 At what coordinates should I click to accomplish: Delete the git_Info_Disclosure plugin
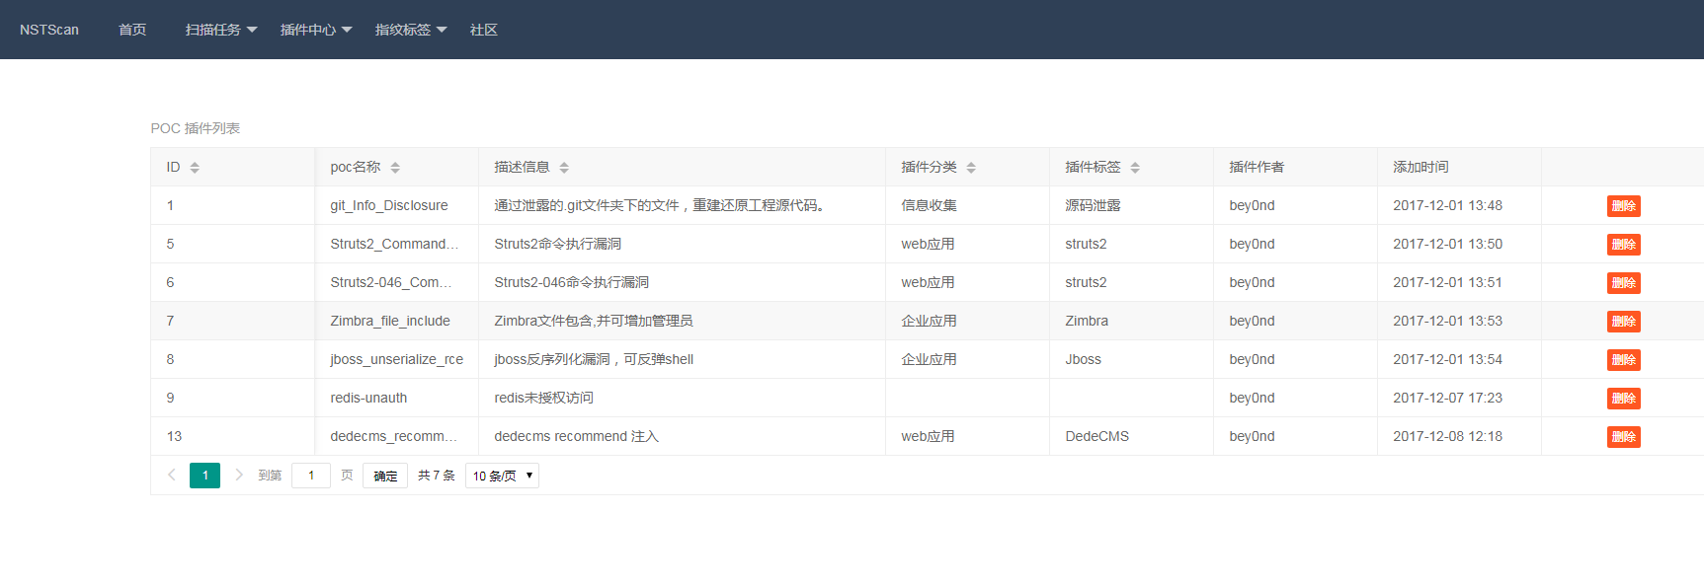coord(1623,206)
